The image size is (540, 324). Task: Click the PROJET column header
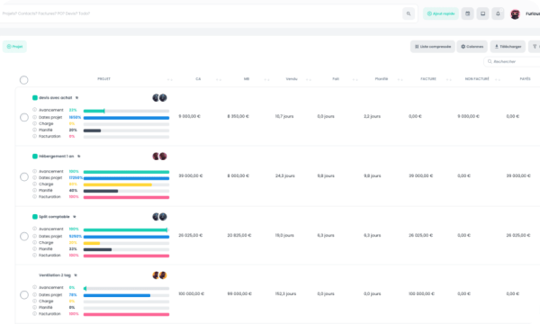[103, 79]
